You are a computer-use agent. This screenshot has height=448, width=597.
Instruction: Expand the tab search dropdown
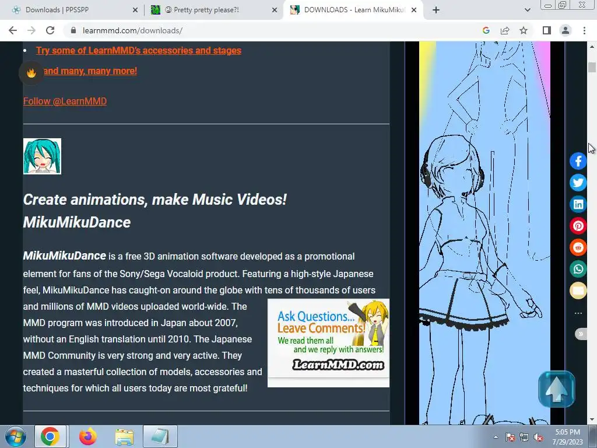(x=527, y=10)
